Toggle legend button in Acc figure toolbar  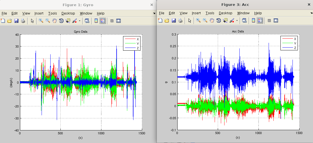point(260,20)
